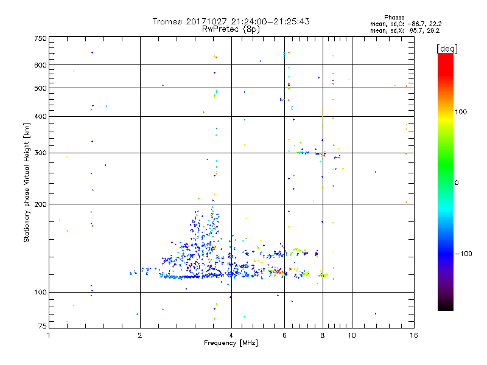
Task: Click the y-axis '750' tick label
Action: (40, 38)
